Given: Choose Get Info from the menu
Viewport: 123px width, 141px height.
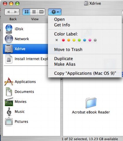Looking at the screenshot, I should coord(85,25).
